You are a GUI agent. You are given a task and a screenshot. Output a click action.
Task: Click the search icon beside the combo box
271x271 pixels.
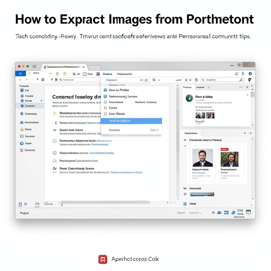pos(147,80)
